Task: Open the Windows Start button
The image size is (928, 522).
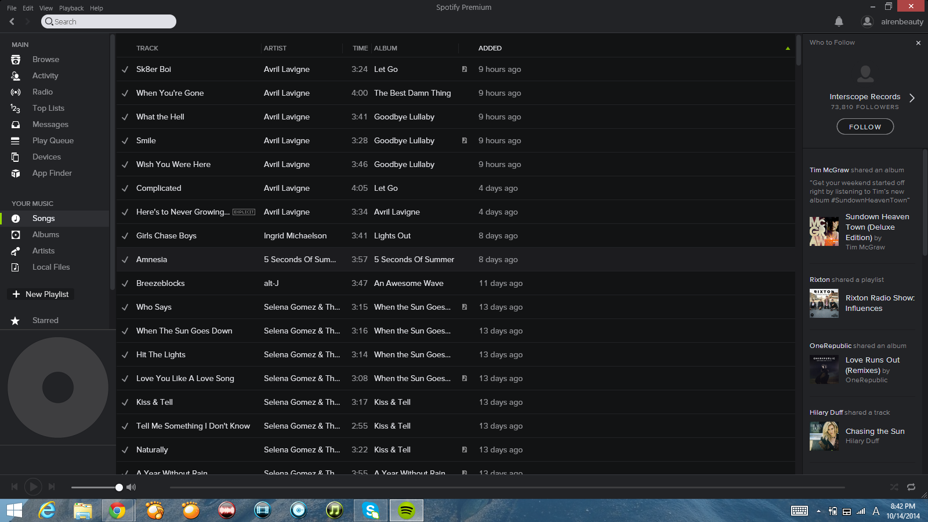Action: (x=14, y=510)
